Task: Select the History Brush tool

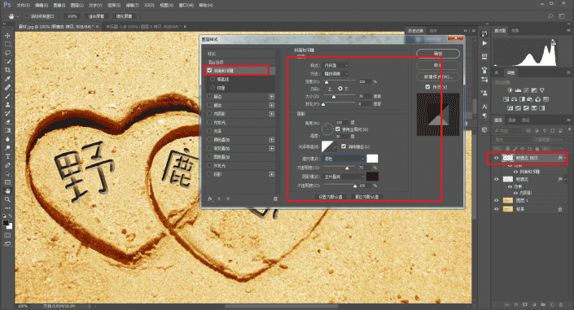Action: (x=7, y=113)
